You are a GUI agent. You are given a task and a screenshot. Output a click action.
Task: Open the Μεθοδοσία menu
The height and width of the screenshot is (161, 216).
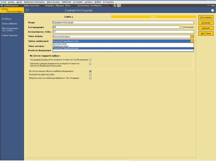[66, 2]
